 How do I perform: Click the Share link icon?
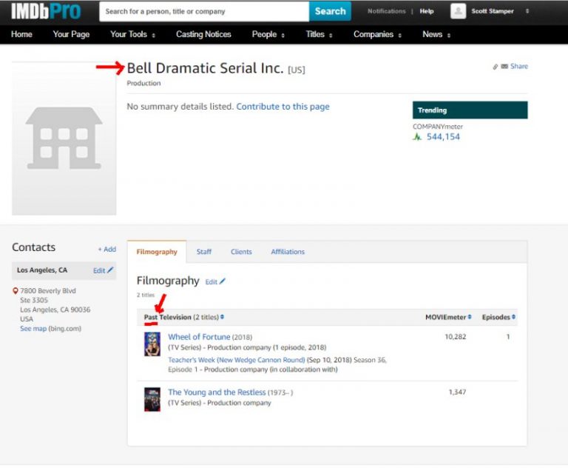click(x=496, y=67)
